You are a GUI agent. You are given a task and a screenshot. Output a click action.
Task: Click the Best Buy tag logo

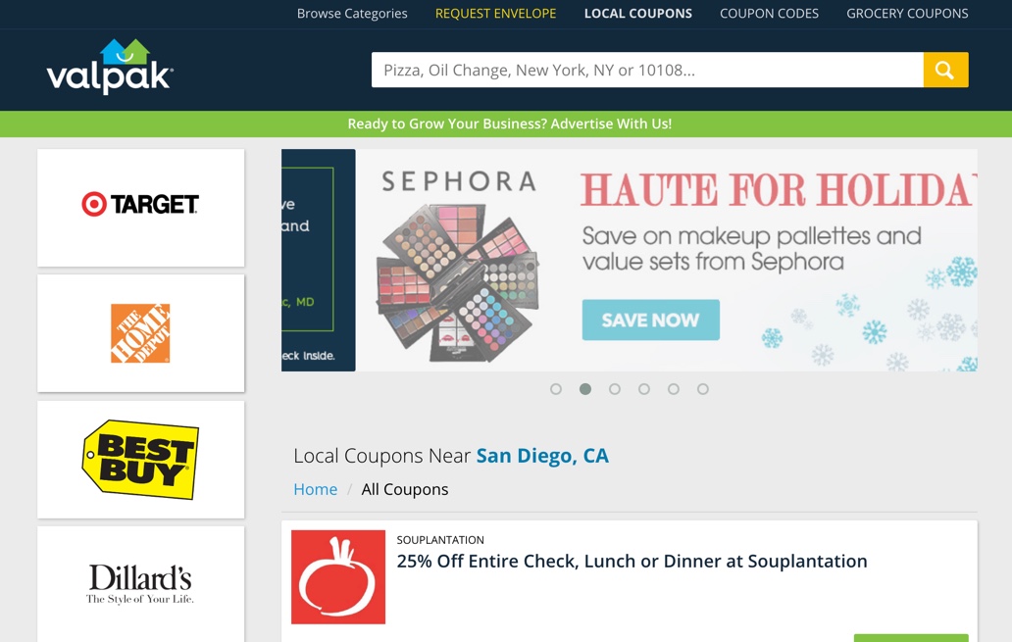click(x=140, y=458)
